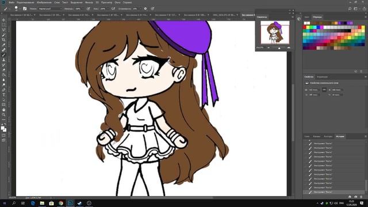Change the screen mode from the toolbox
The height and width of the screenshot is (207, 368).
coord(3,140)
